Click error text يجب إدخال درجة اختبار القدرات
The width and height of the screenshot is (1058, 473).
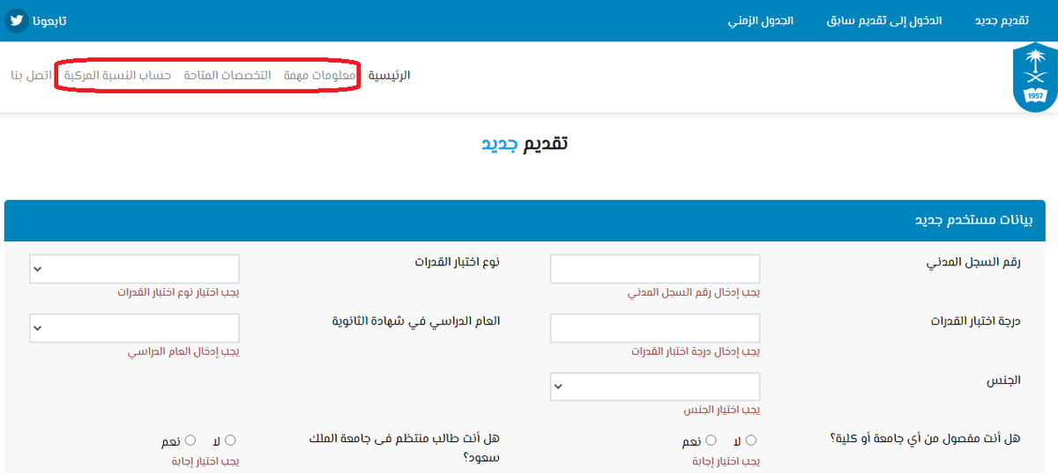click(696, 351)
